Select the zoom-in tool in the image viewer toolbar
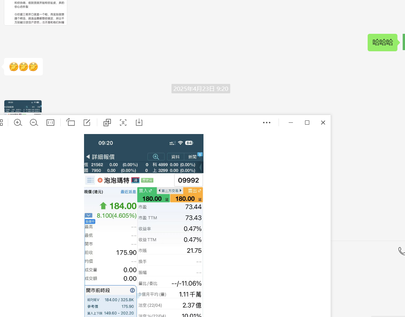This screenshot has width=405, height=317. (x=18, y=122)
